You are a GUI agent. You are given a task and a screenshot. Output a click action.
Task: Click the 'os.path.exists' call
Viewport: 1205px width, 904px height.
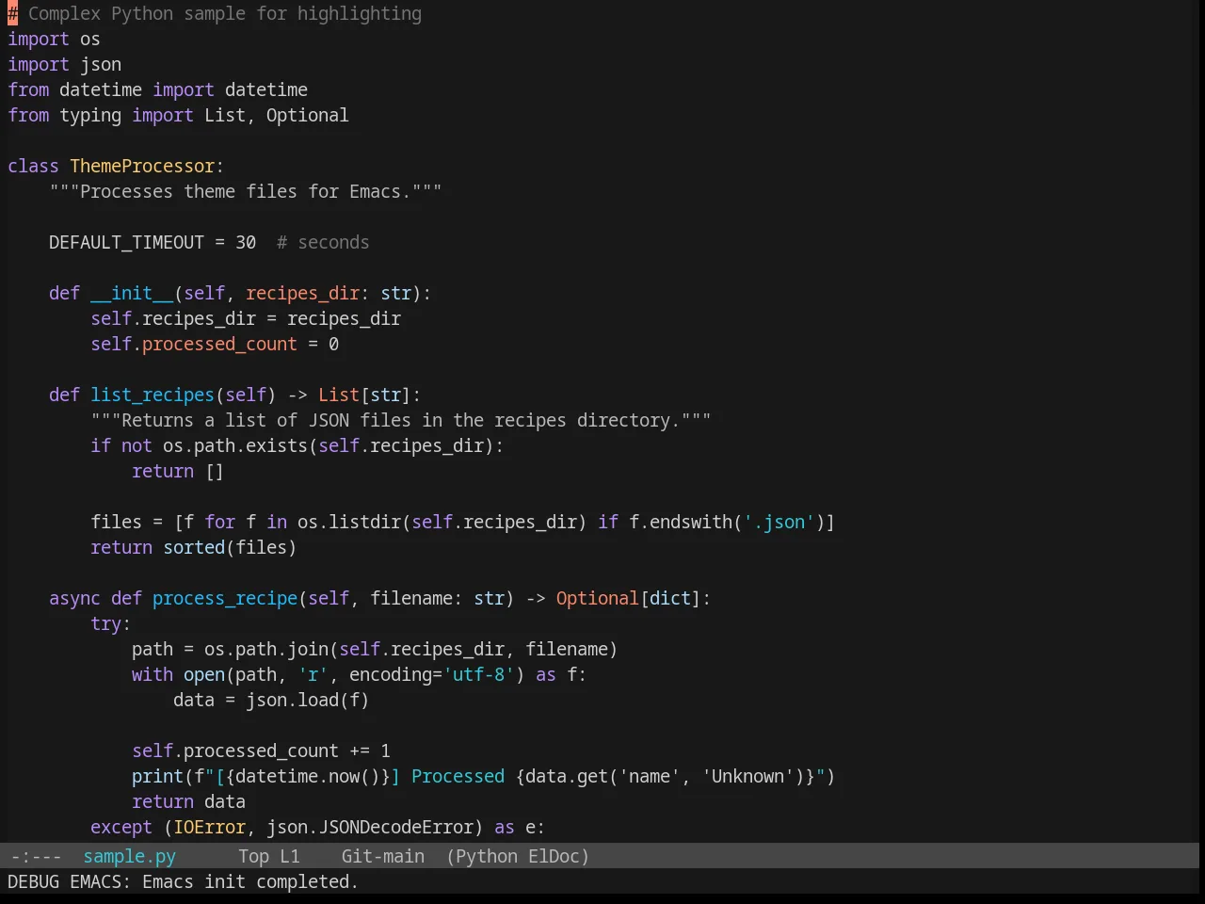(x=235, y=445)
